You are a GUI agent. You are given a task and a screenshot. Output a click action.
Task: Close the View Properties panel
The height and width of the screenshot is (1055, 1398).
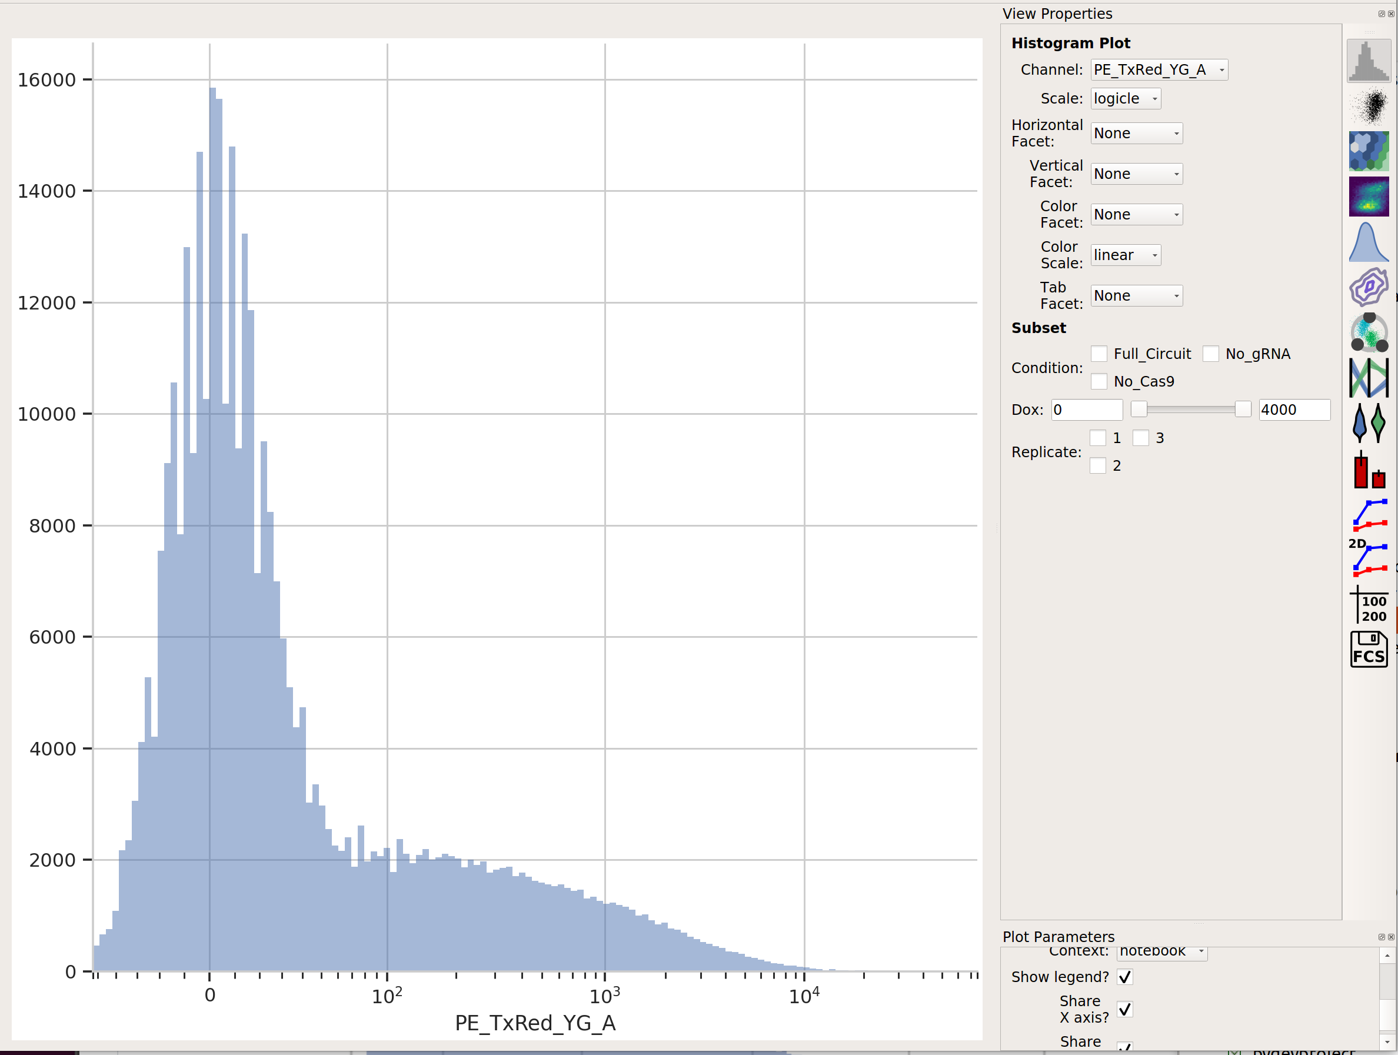tap(1390, 14)
